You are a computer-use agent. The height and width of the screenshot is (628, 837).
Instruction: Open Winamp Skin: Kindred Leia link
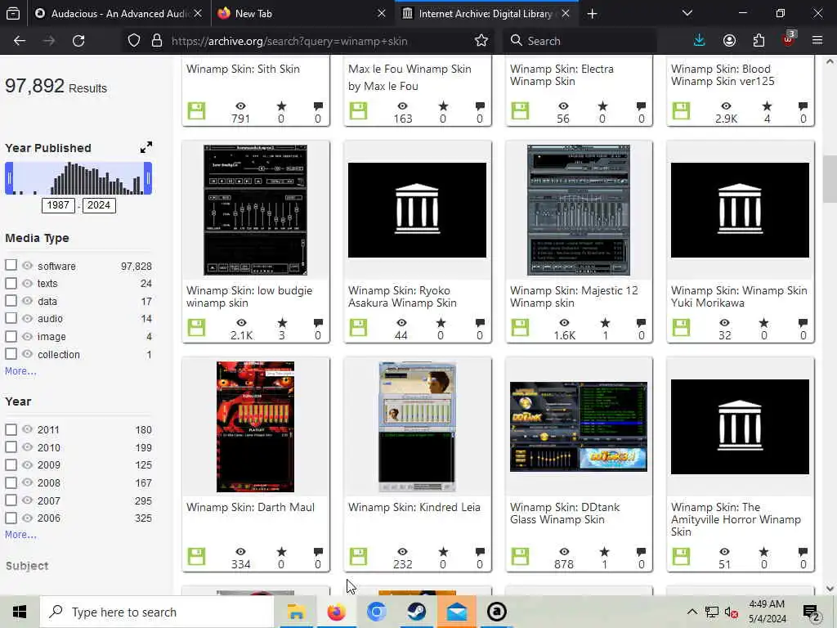coord(414,507)
